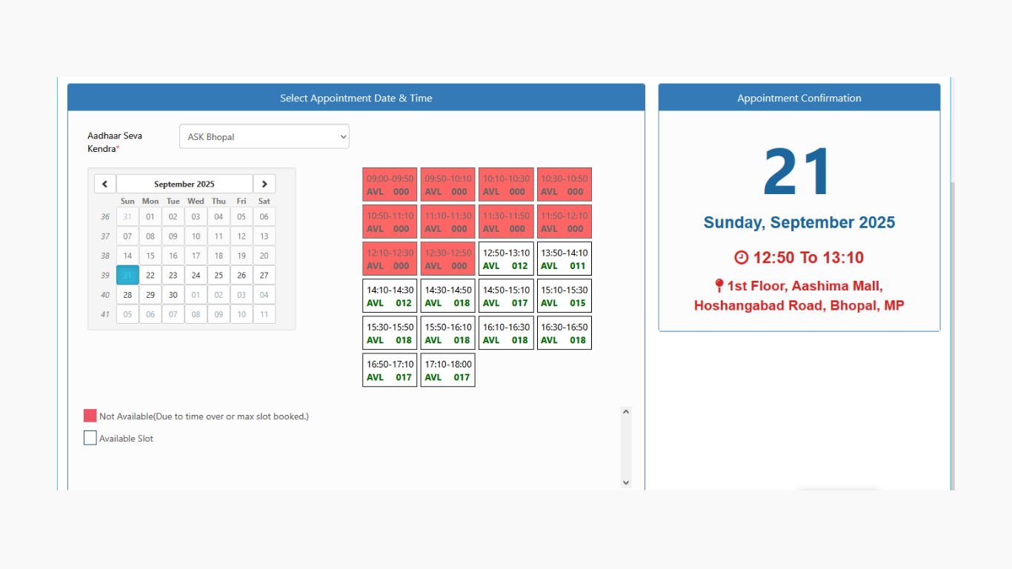Select the 16:10-16:30 time slot
Screen dimensions: 1012x569
tap(506, 333)
